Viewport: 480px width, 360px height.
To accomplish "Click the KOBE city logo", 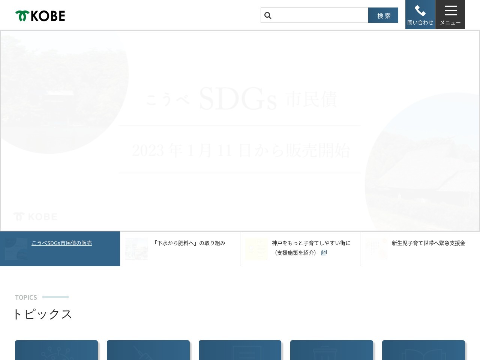I will pos(40,16).
